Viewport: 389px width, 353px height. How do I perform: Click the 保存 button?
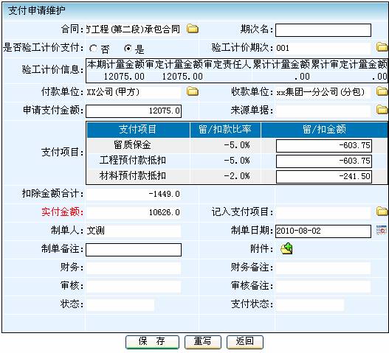152,342
